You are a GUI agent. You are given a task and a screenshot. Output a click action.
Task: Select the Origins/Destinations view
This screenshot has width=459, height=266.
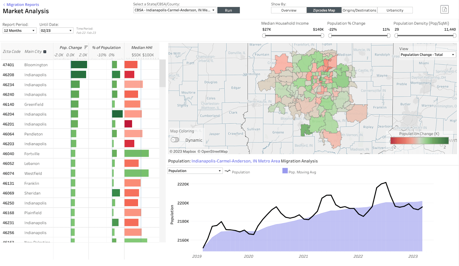point(360,10)
